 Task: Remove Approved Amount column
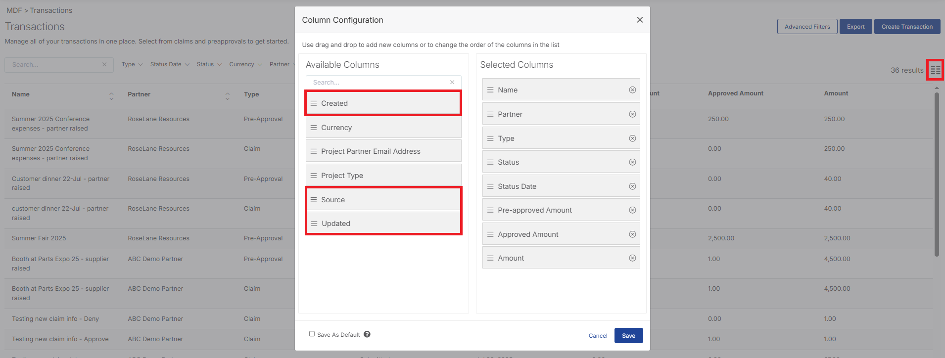coord(632,234)
